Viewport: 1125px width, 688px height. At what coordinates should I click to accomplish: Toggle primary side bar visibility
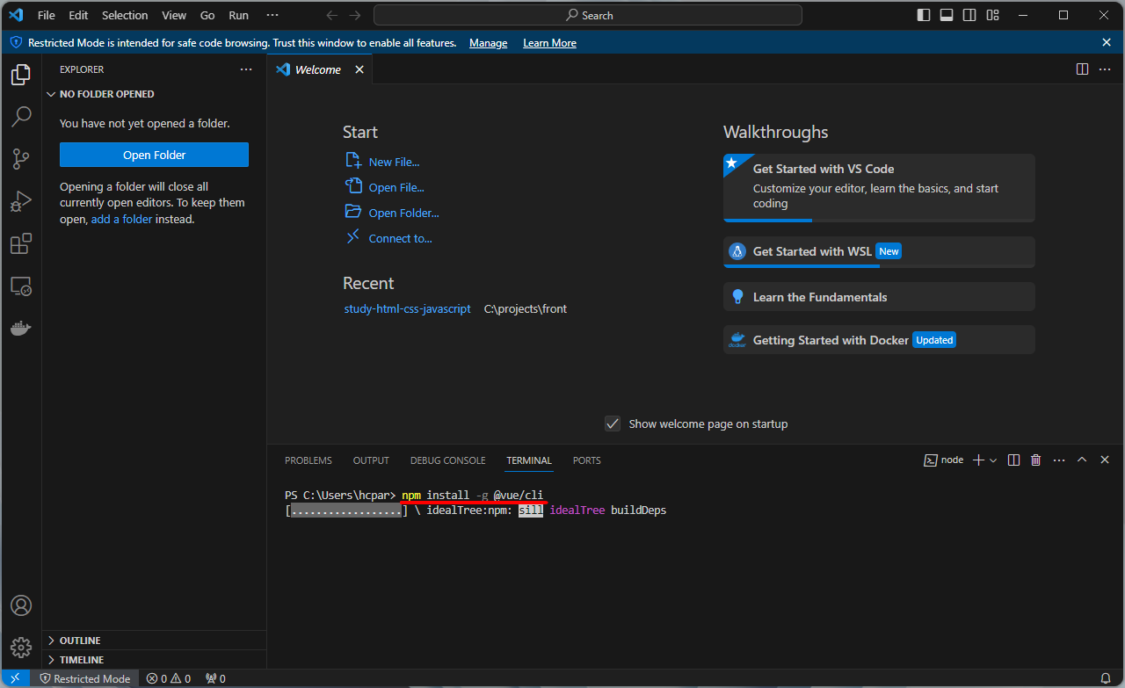click(924, 15)
